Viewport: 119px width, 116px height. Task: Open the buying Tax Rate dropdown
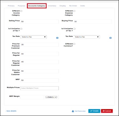[87, 37]
